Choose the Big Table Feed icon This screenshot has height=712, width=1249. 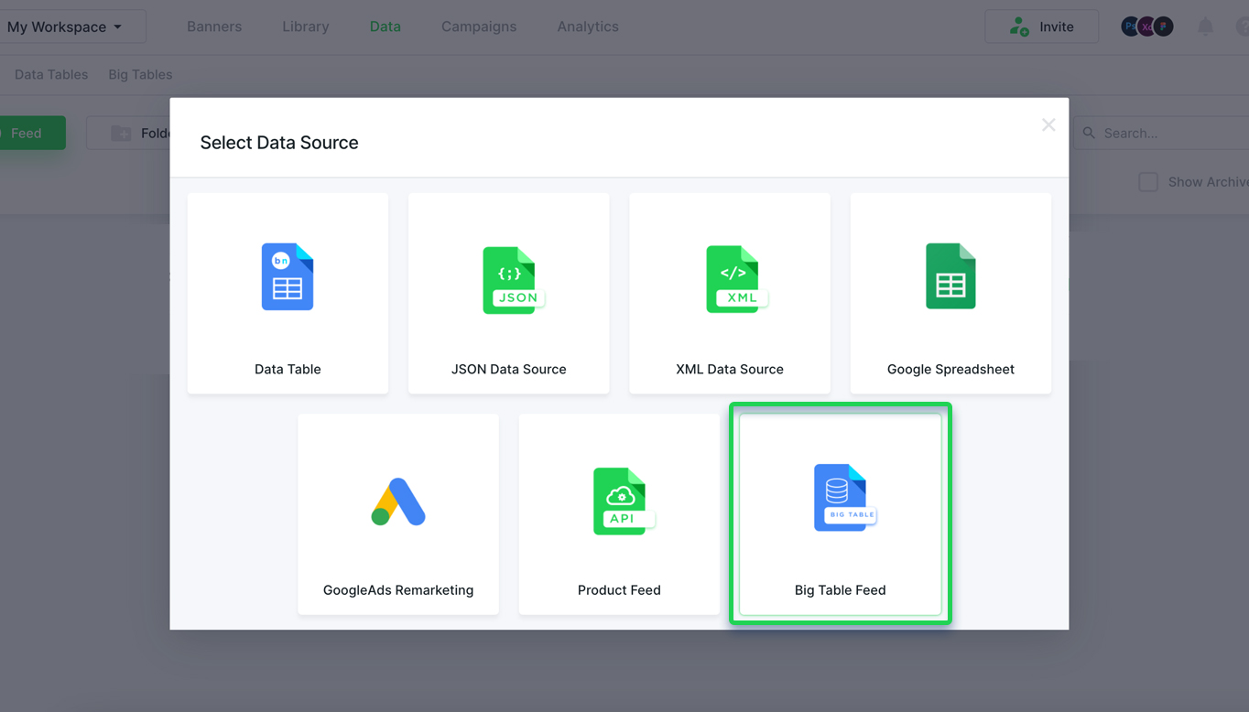[845, 497]
